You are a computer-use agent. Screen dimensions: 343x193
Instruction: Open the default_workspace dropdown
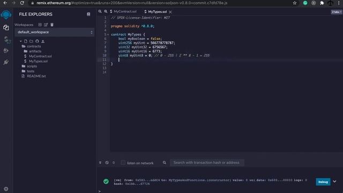55,32
